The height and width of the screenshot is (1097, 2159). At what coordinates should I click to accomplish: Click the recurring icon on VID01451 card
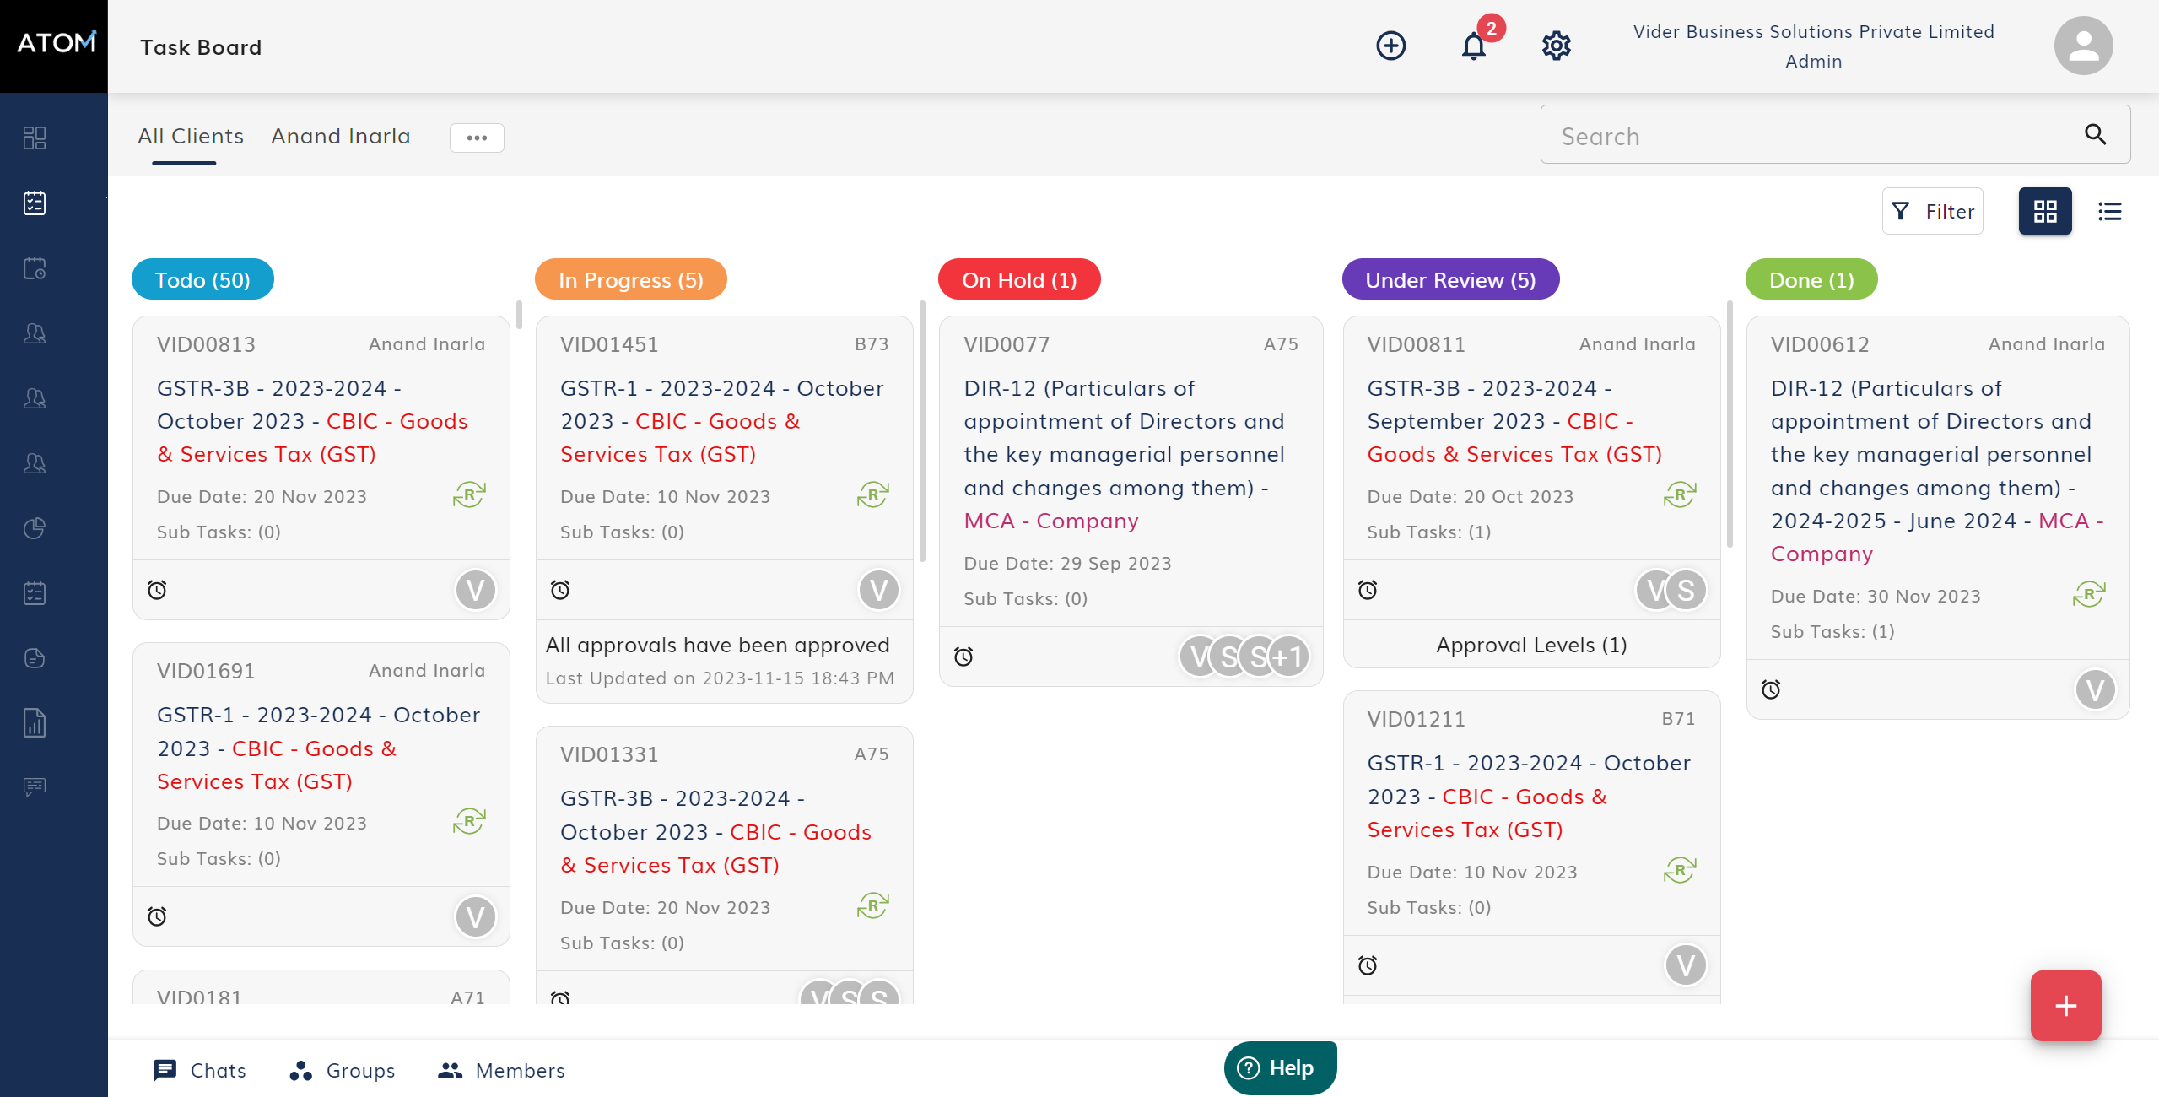pyautogui.click(x=872, y=494)
